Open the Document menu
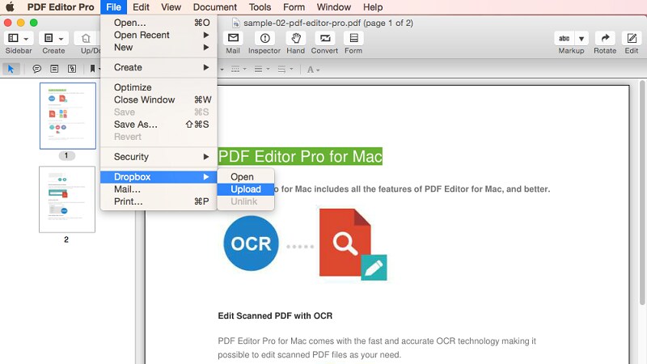This screenshot has height=364, width=647. click(215, 7)
